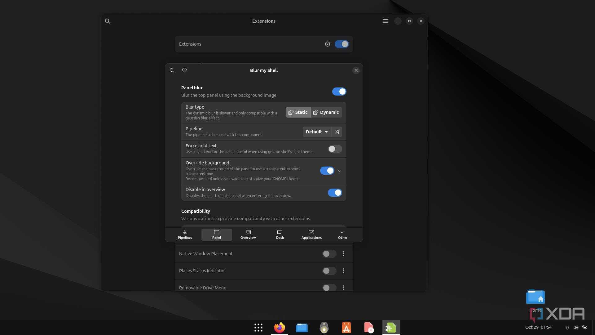Switch to the Overview tab
Image resolution: width=595 pixels, height=335 pixels.
click(248, 234)
